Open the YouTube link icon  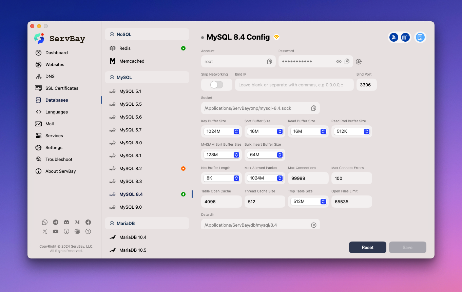tap(56, 231)
